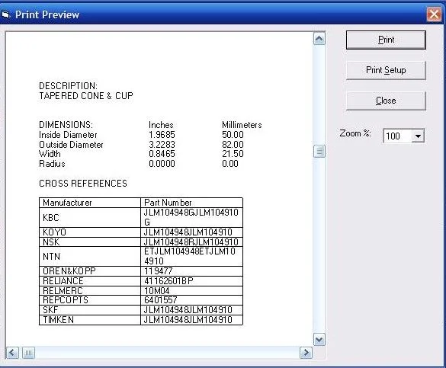Click the vertical scrollbar thumb
This screenshot has width=446, height=368.
click(x=319, y=151)
